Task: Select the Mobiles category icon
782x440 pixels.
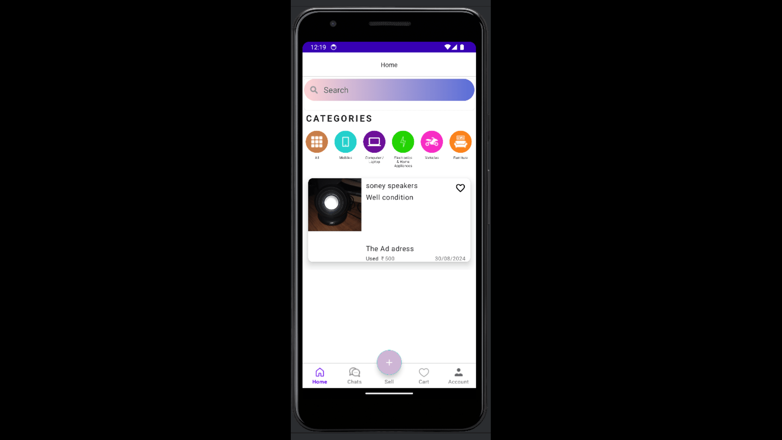Action: click(x=345, y=141)
